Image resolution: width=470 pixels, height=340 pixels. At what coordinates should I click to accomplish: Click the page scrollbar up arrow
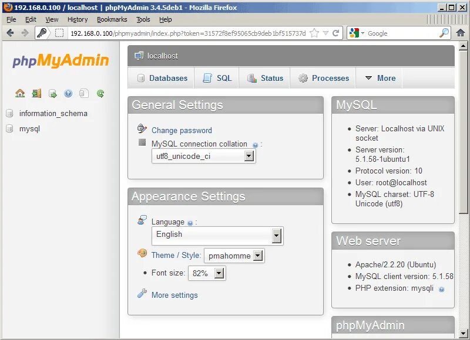463,46
